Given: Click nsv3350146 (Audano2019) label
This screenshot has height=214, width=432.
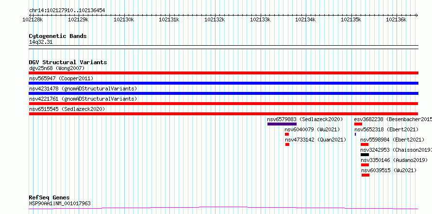Looking at the screenshot, I should [394, 160].
